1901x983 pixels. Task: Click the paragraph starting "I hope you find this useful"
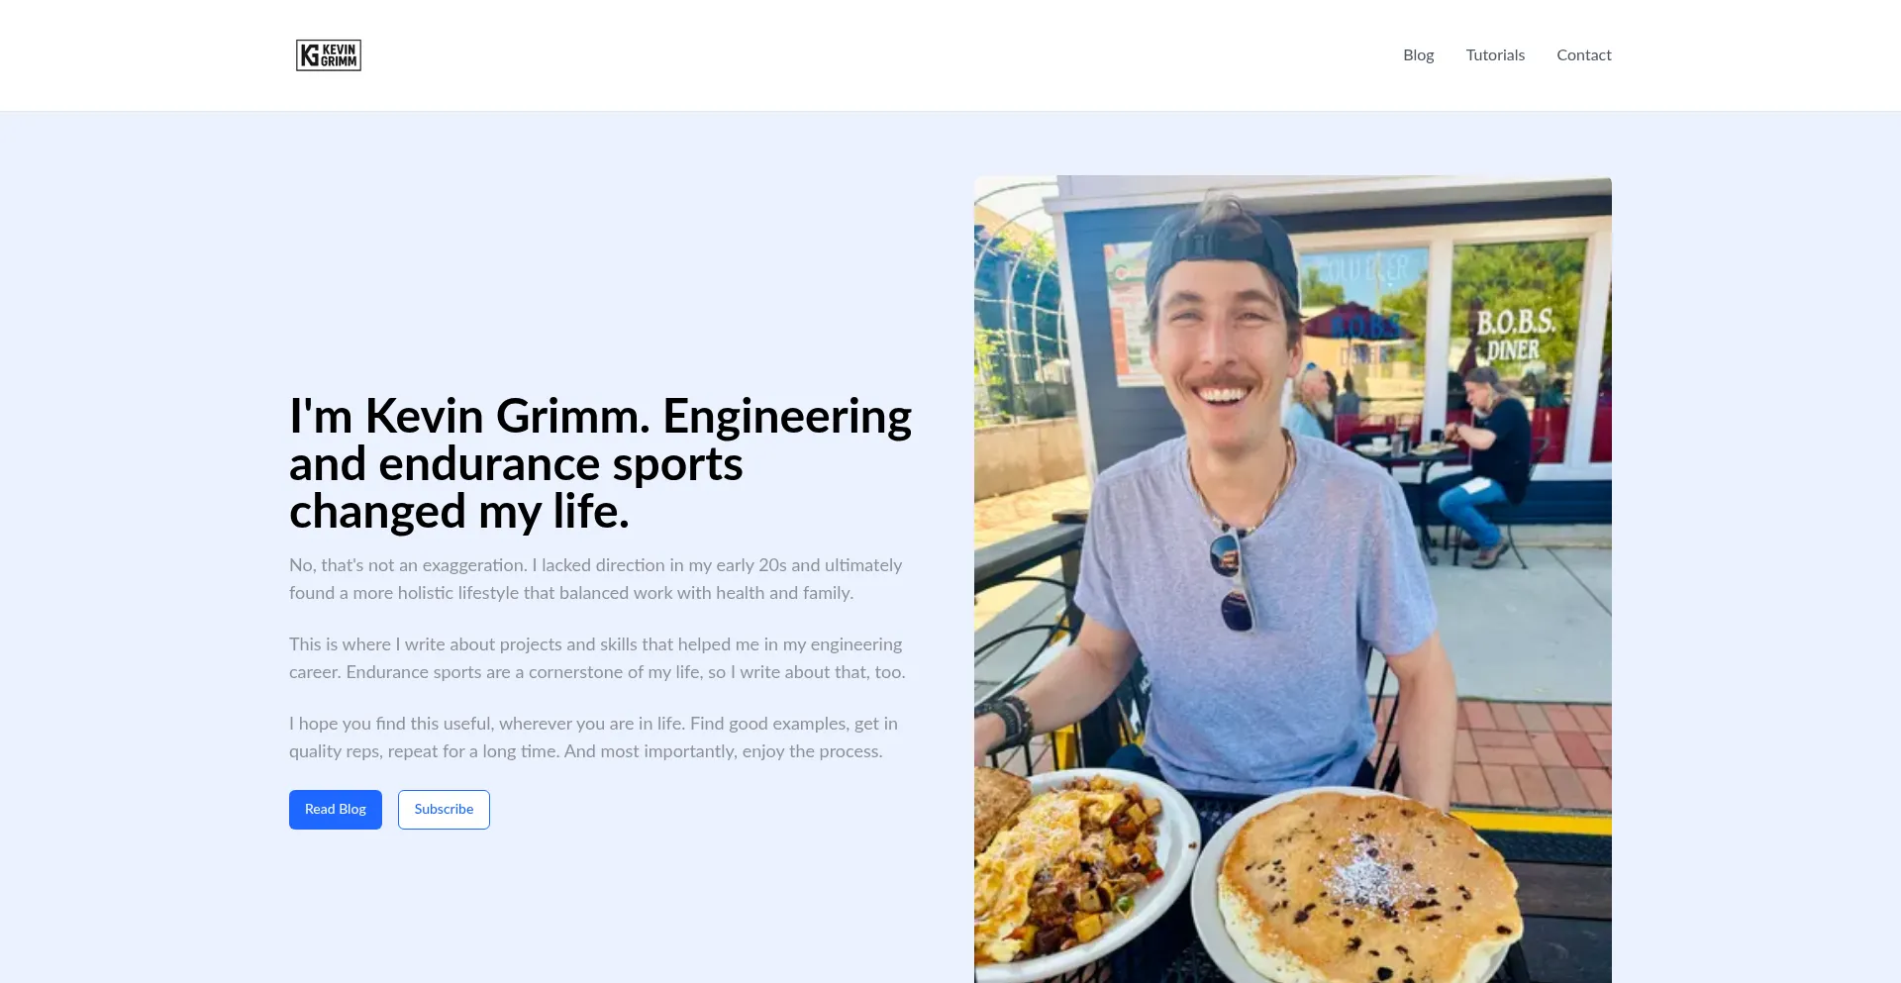(x=593, y=737)
